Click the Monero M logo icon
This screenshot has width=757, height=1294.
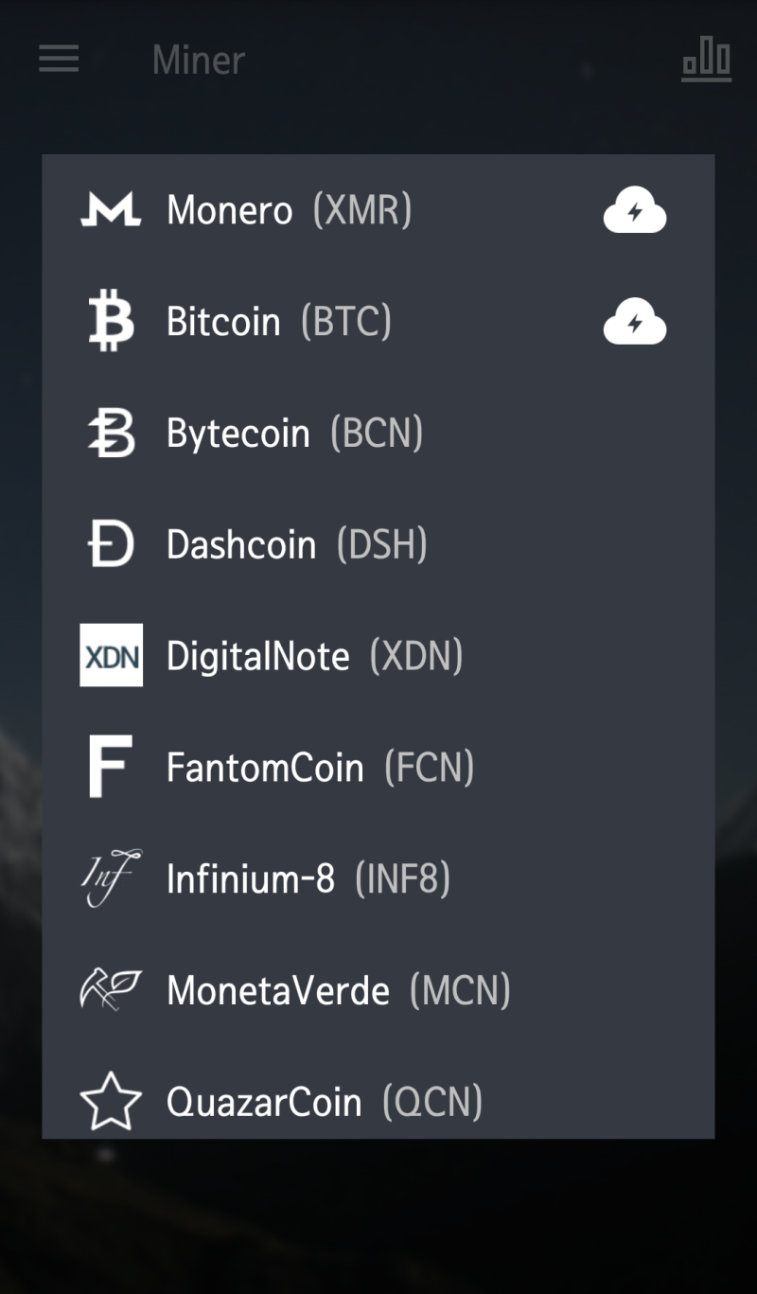(x=111, y=210)
